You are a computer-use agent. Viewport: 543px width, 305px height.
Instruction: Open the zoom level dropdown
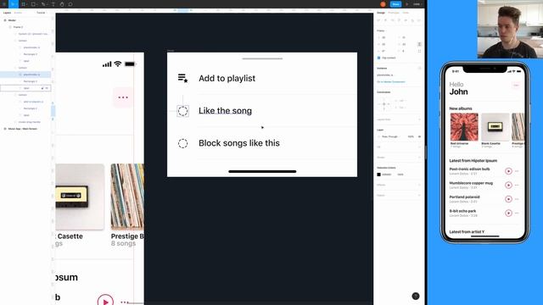click(x=417, y=4)
